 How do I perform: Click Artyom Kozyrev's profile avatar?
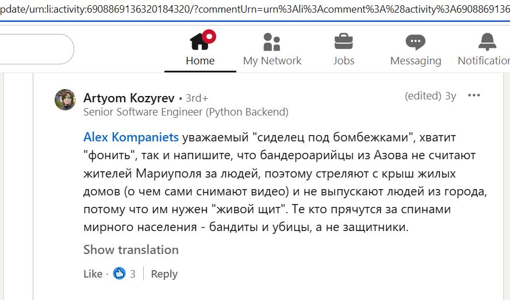tap(66, 100)
